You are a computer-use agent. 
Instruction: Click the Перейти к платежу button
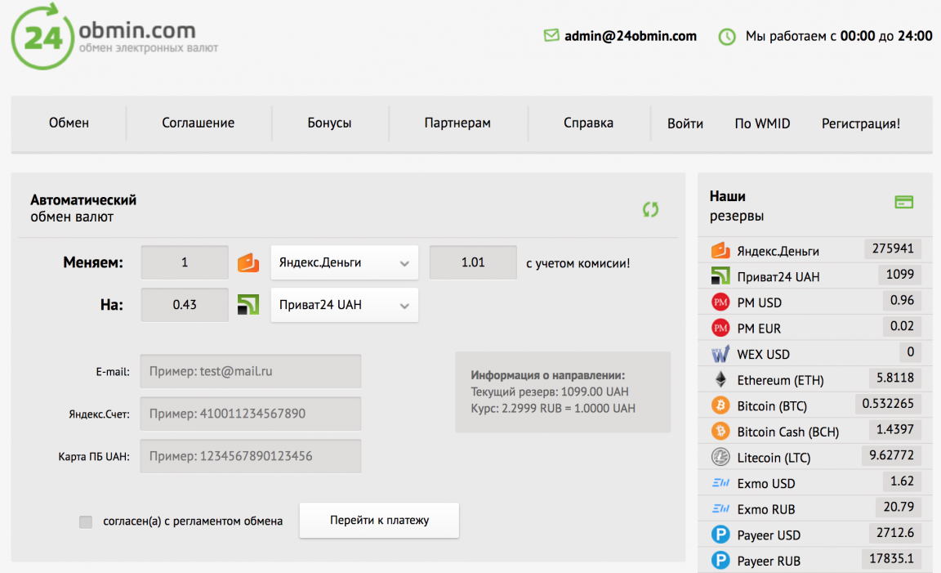tap(379, 520)
